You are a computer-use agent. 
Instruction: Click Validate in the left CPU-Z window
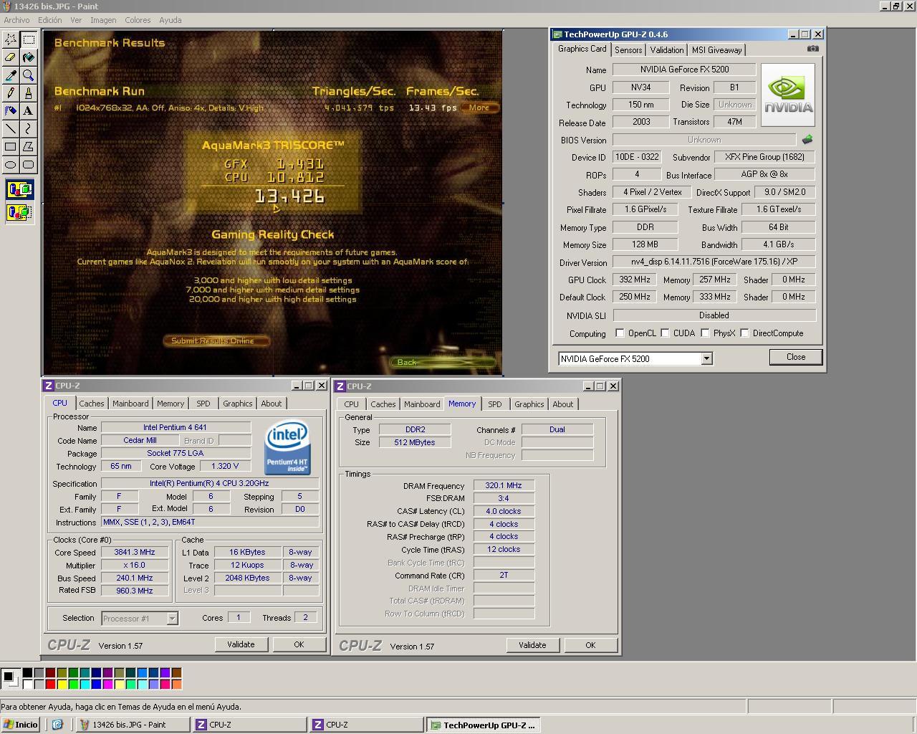[241, 644]
